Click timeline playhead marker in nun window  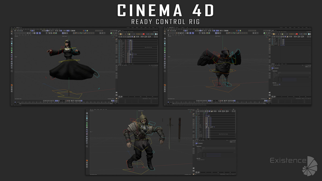[x=15, y=102]
